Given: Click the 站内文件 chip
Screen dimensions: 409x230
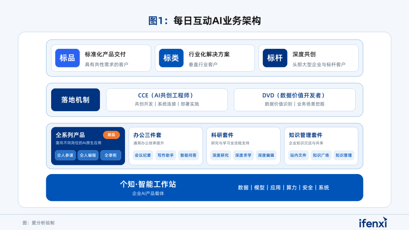Looking at the screenshot, I should [x=298, y=155].
